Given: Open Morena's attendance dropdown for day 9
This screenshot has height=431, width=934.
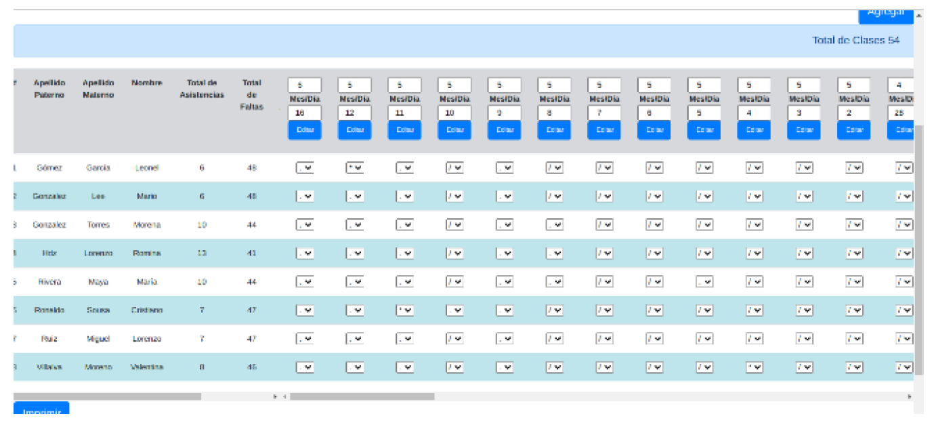Looking at the screenshot, I should click(x=505, y=225).
